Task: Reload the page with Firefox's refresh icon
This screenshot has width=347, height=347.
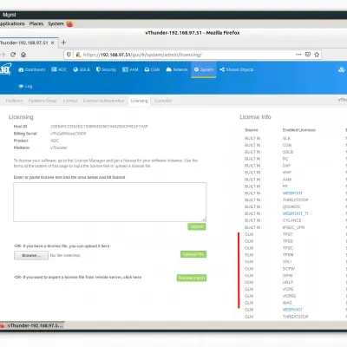Action: pos(13,55)
